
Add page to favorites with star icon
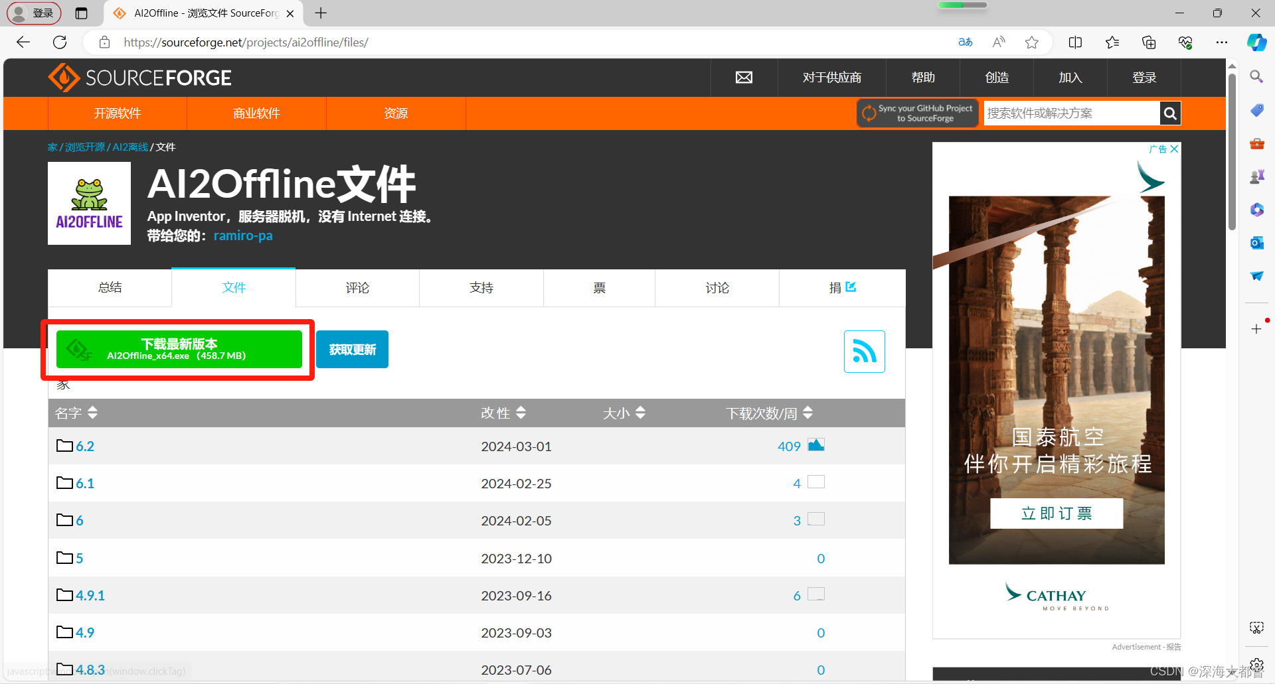coord(1031,42)
